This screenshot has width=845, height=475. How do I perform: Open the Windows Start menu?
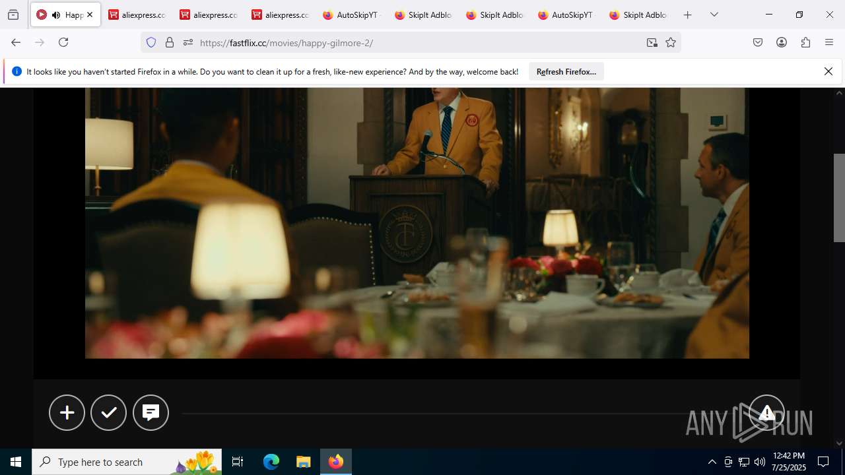click(16, 462)
